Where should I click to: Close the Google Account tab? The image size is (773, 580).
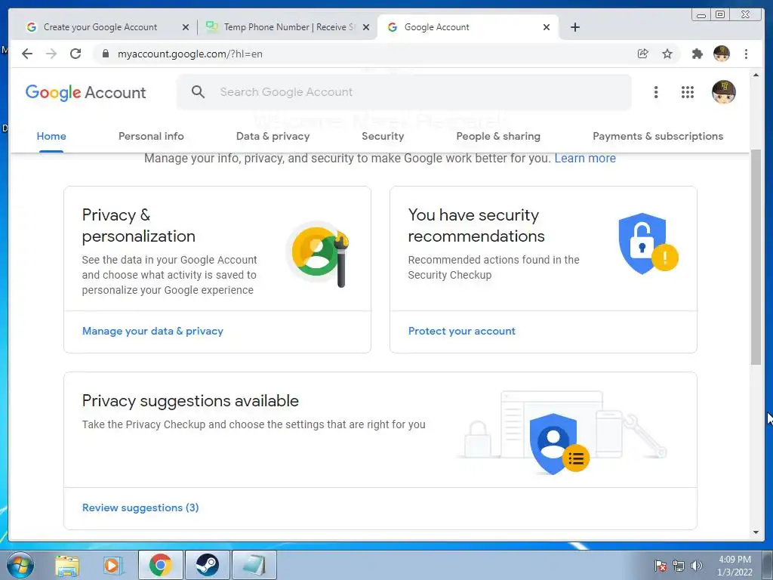pos(547,27)
